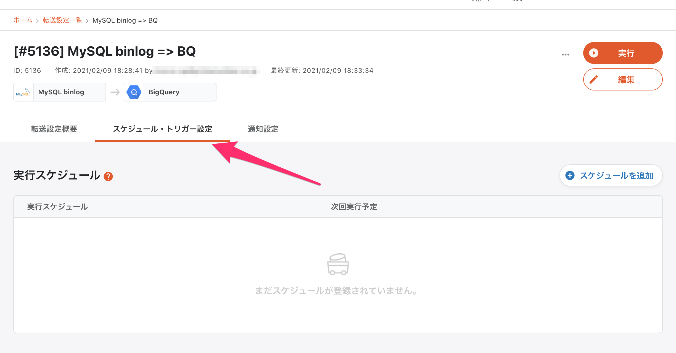The width and height of the screenshot is (676, 353).
Task: Open 通知設定 tab
Action: point(263,129)
